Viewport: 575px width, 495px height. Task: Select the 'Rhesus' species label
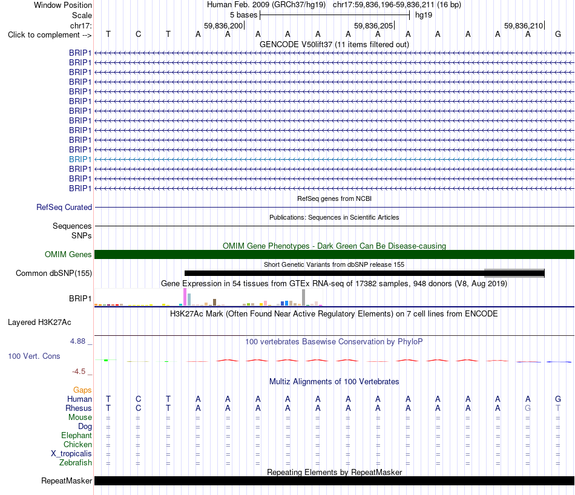click(79, 408)
